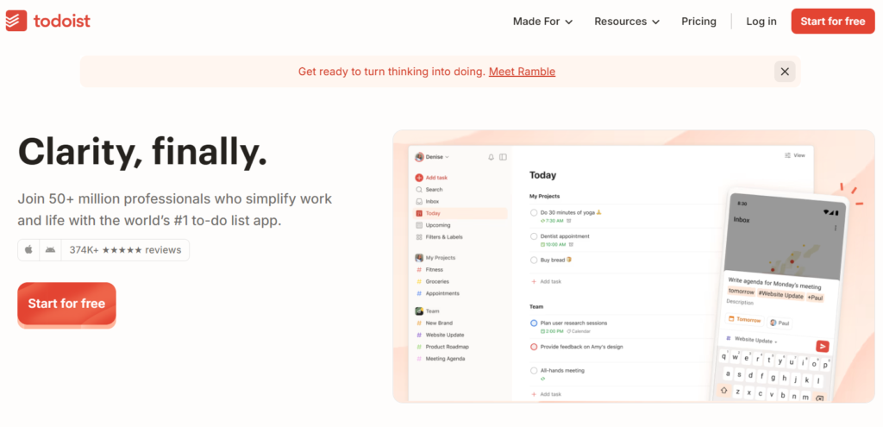Image resolution: width=883 pixels, height=427 pixels.
Task: Check off Buy bread task
Action: click(x=534, y=260)
